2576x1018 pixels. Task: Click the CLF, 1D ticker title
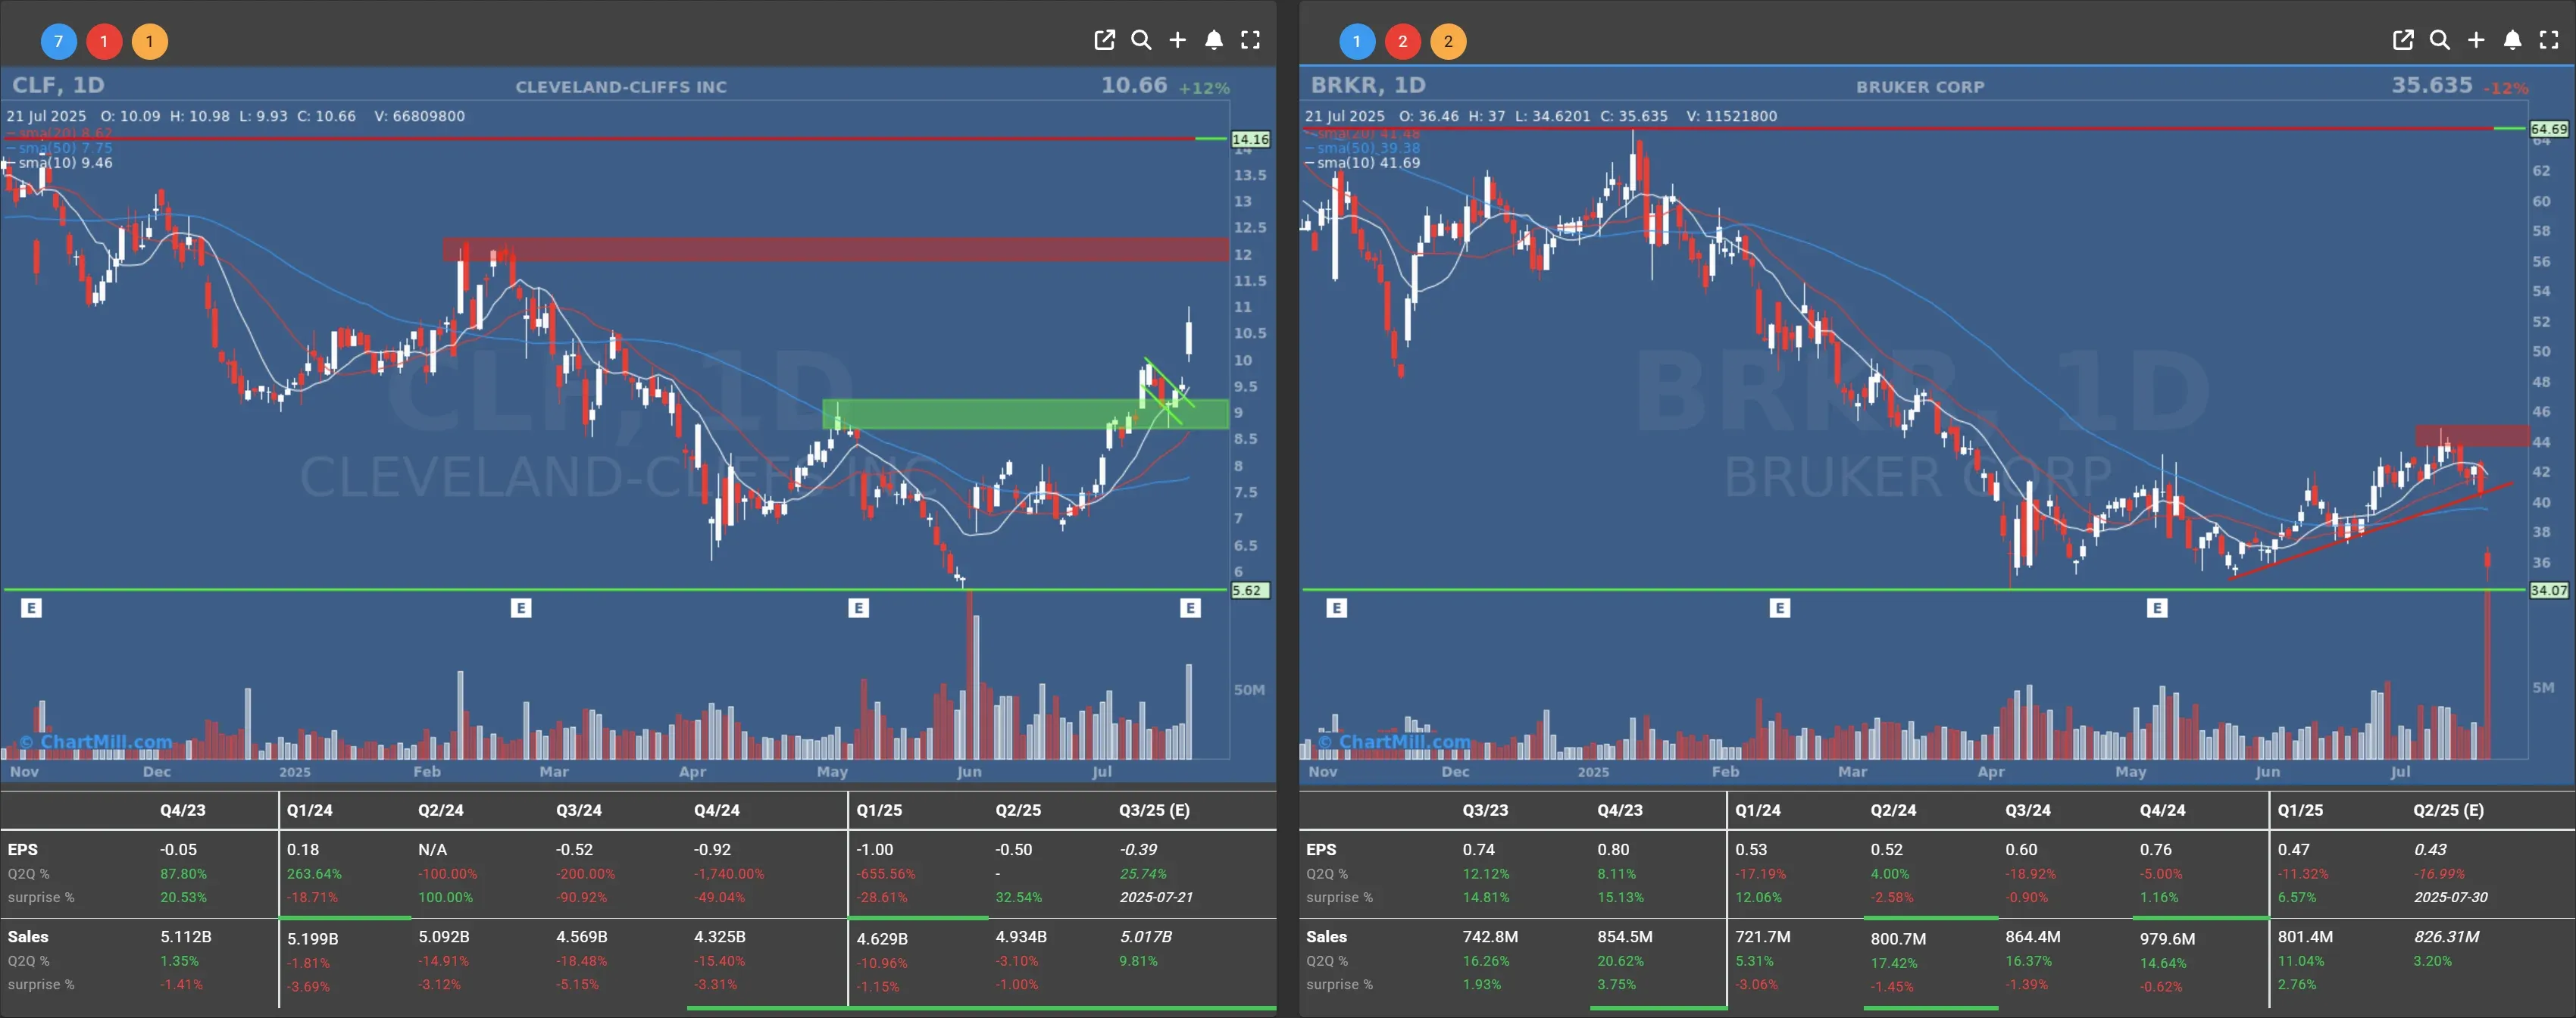point(58,85)
